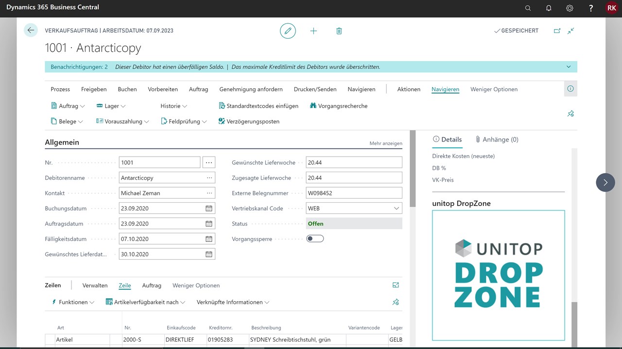This screenshot has height=349, width=622.
Task: Open Vertriebskanal Code dropdown
Action: [x=396, y=208]
